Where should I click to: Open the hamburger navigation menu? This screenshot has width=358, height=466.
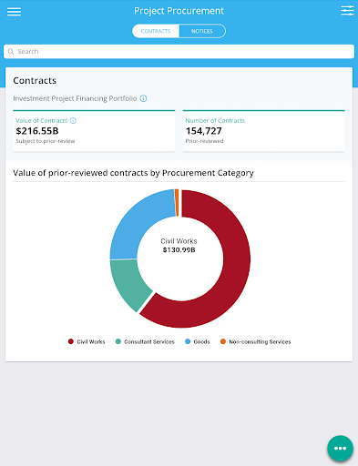[x=14, y=12]
